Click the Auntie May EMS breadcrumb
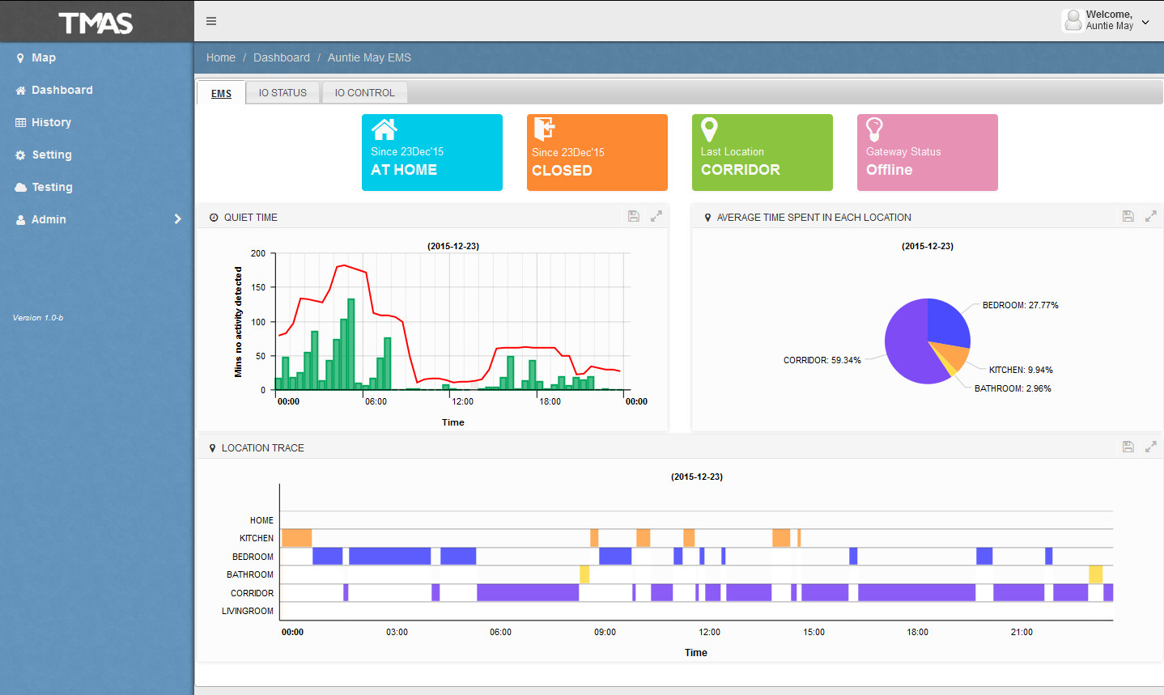1164x695 pixels. [369, 57]
